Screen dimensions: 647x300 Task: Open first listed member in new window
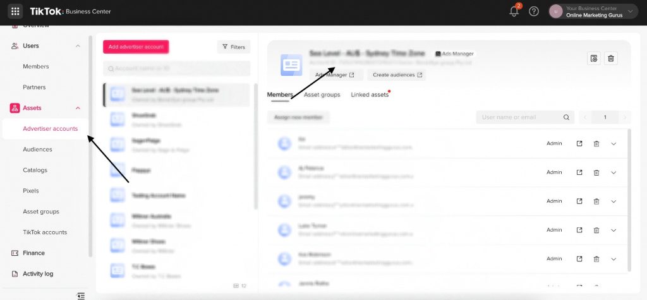coord(579,143)
